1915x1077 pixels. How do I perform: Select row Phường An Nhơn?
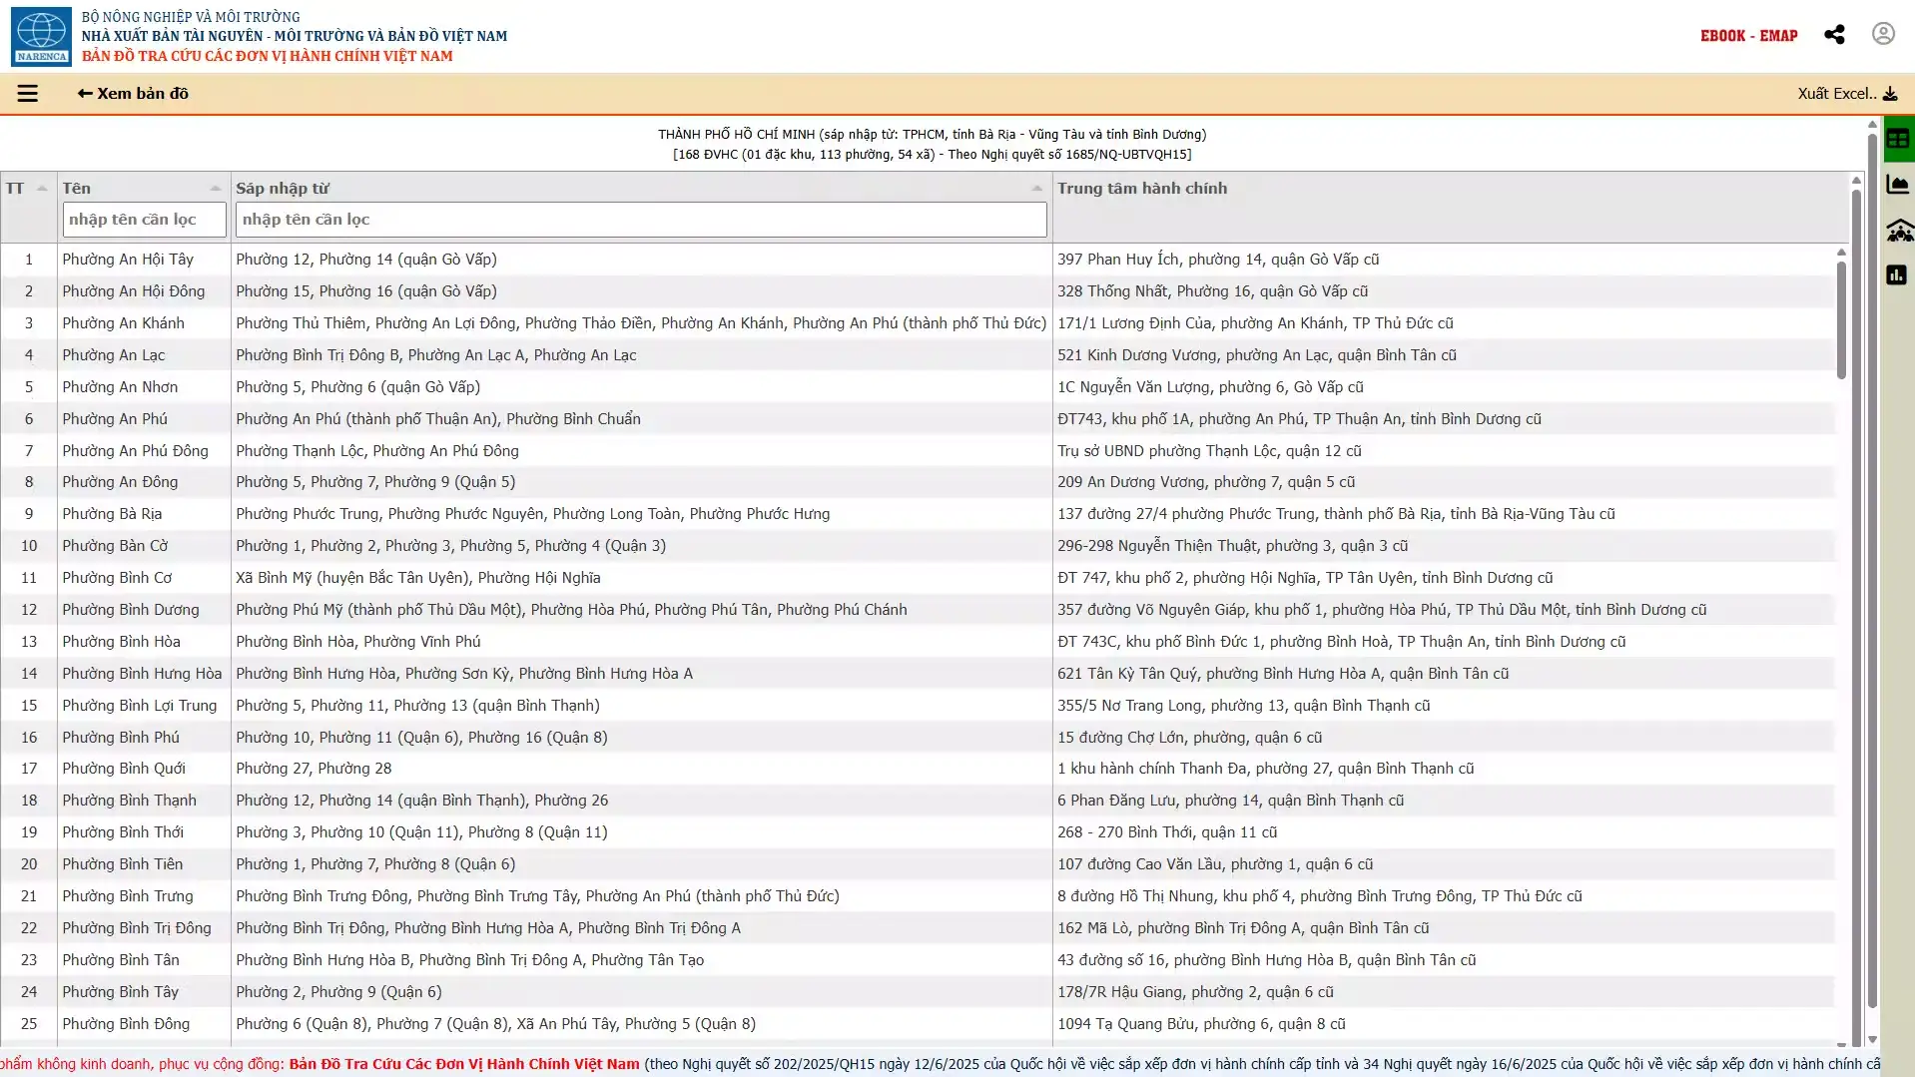(x=918, y=387)
